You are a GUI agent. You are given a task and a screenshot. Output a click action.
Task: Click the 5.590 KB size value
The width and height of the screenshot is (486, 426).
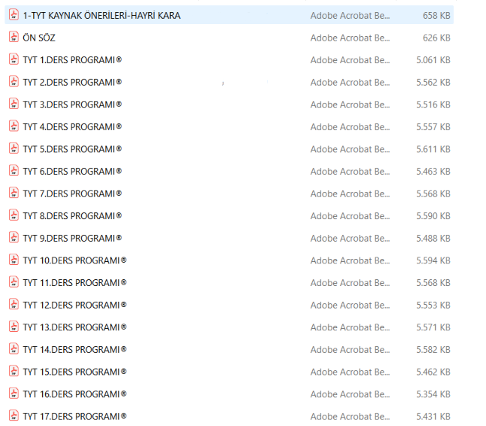(433, 216)
